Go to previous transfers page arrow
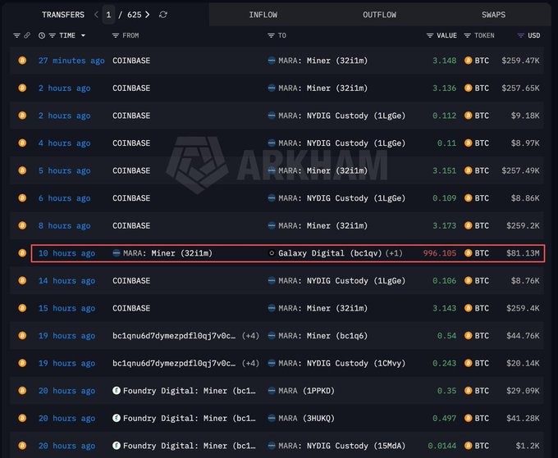This screenshot has height=458, width=558. click(x=96, y=15)
